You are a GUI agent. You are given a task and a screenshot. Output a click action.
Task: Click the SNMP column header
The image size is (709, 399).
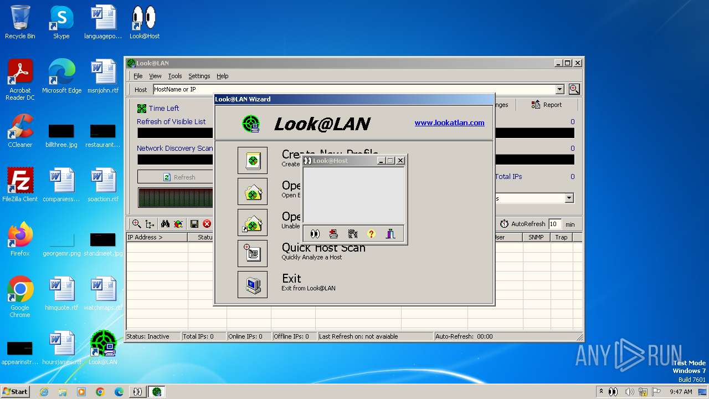(536, 237)
